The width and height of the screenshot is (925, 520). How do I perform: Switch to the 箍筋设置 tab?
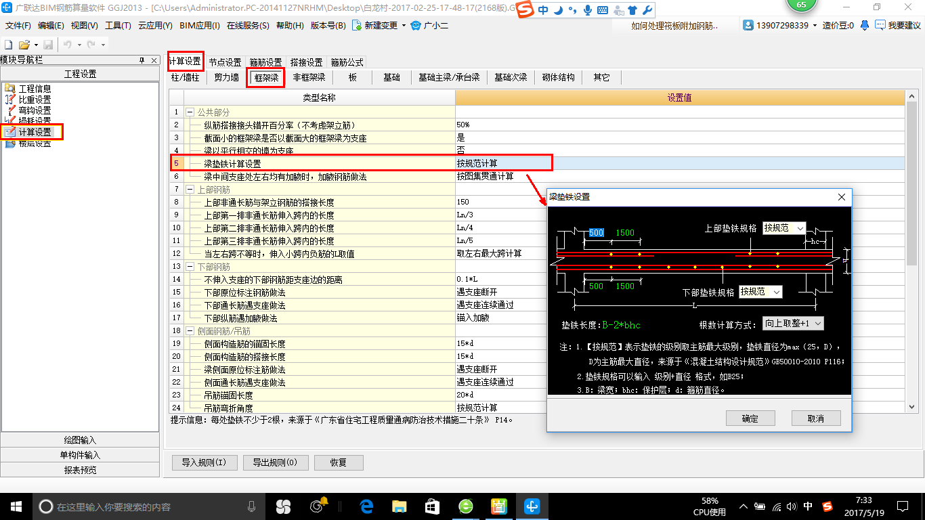tap(265, 62)
